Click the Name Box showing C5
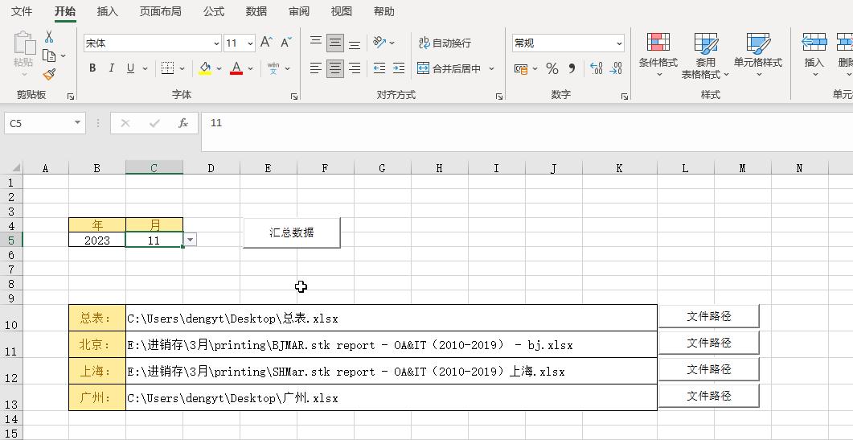This screenshot has width=853, height=440. (39, 123)
